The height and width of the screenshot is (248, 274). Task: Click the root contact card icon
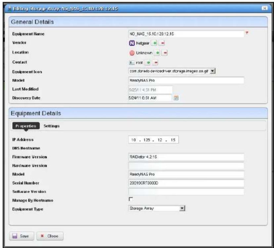[132, 62]
